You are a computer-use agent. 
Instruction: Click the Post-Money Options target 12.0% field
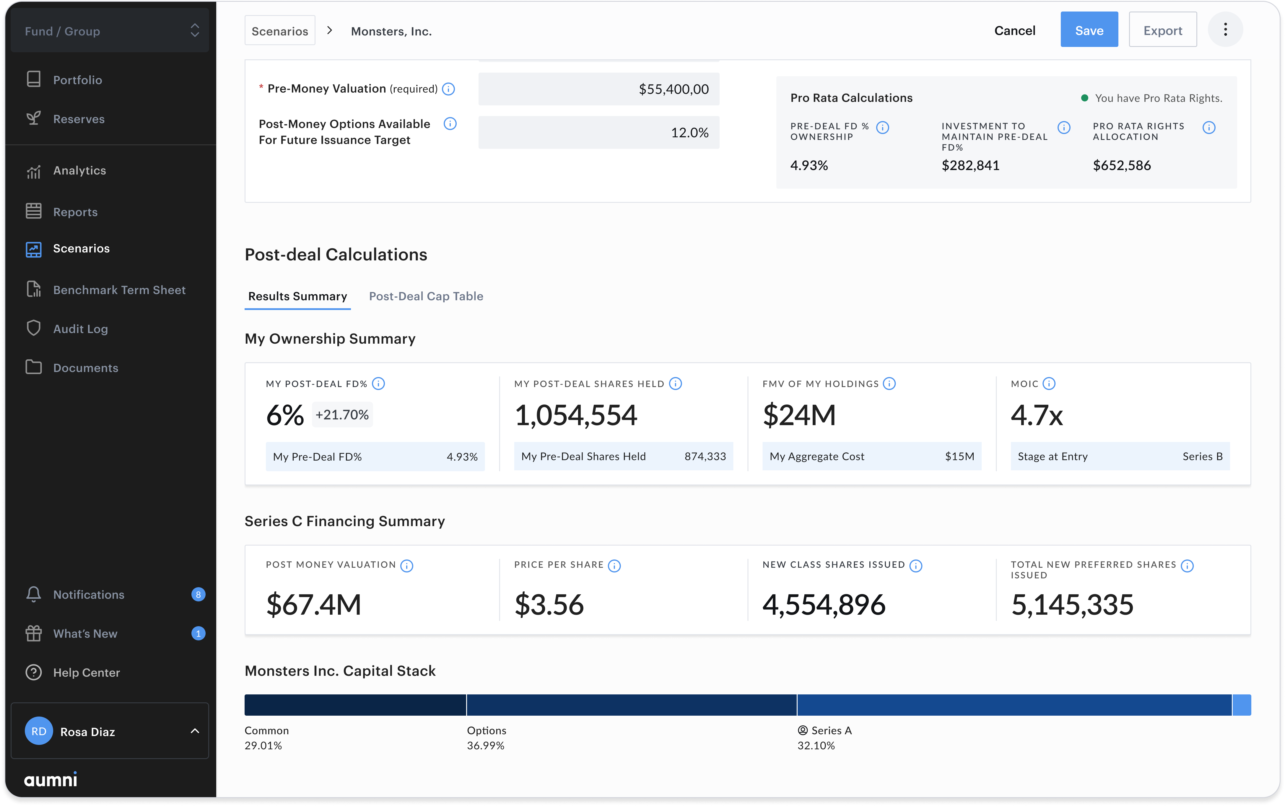coord(599,132)
